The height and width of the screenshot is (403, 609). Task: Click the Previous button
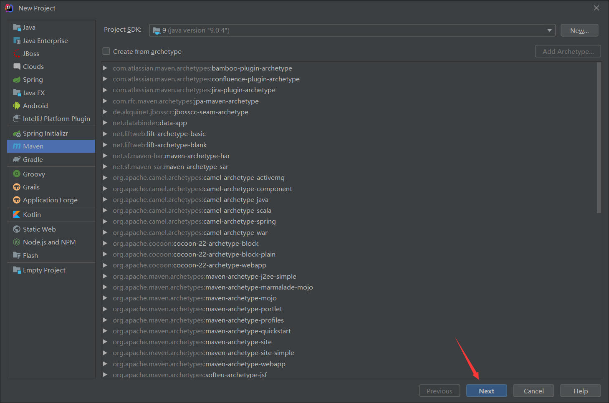coord(440,391)
